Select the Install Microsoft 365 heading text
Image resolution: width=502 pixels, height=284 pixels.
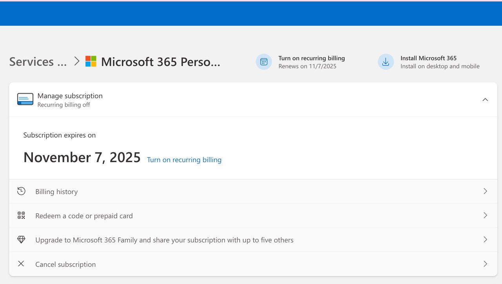[x=428, y=58]
